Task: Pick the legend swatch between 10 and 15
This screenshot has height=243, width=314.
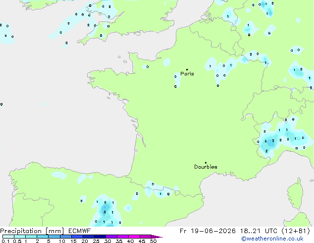Action: [x=66, y=237]
